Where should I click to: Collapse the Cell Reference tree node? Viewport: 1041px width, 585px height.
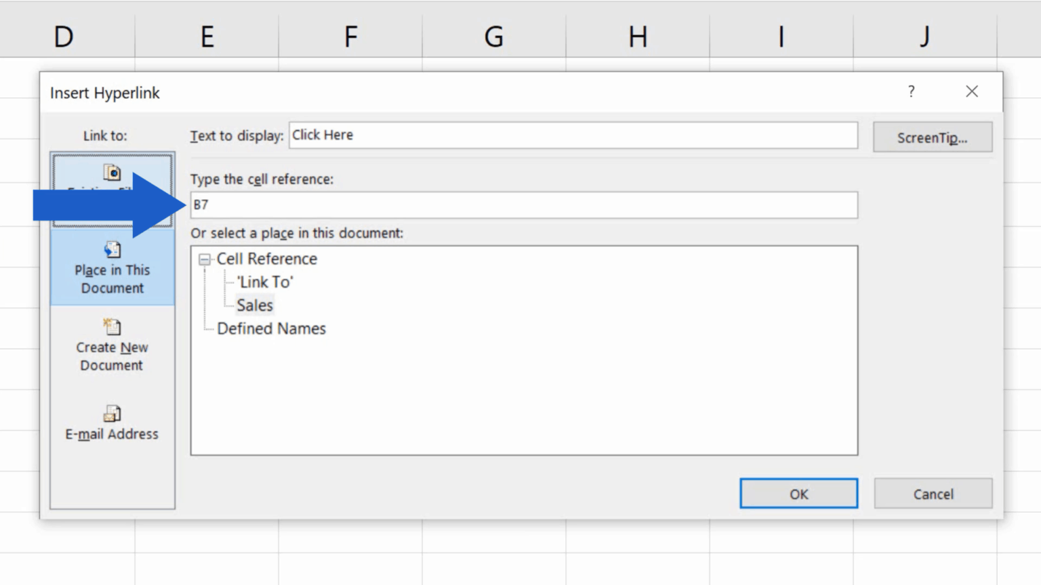pos(204,259)
